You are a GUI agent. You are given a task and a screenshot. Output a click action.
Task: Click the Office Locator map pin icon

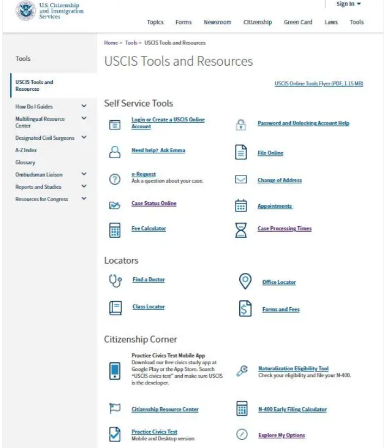(245, 281)
